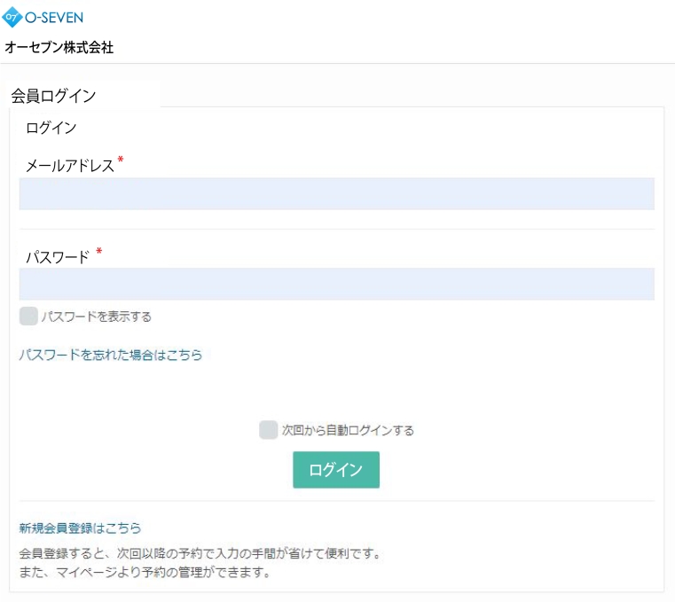Click the red asterisk beside パスワード
The width and height of the screenshot is (675, 602).
click(x=99, y=253)
